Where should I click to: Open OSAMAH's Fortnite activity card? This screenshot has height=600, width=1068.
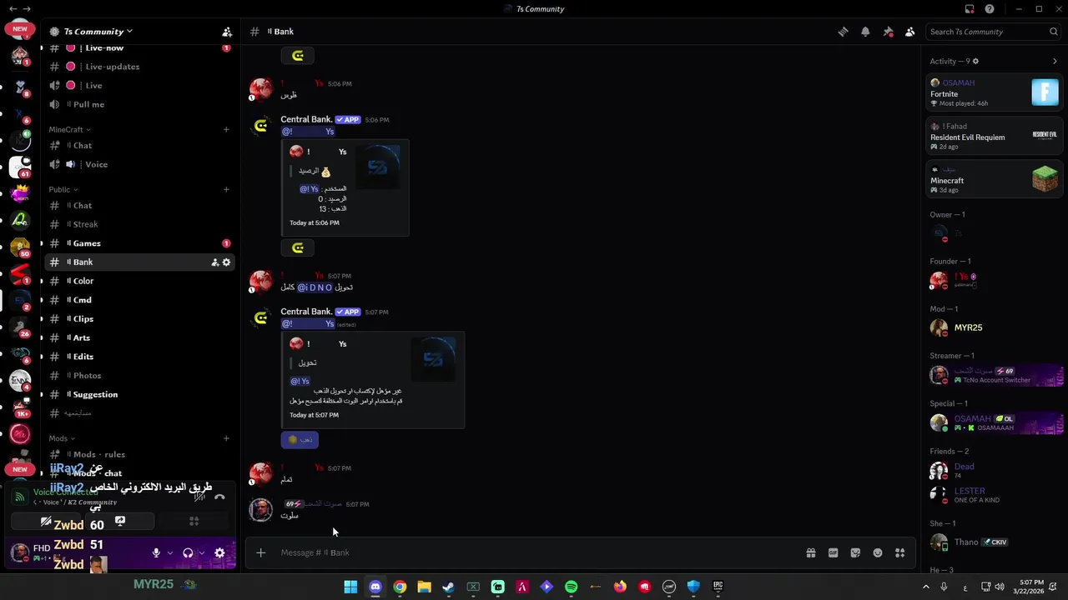[x=995, y=92]
